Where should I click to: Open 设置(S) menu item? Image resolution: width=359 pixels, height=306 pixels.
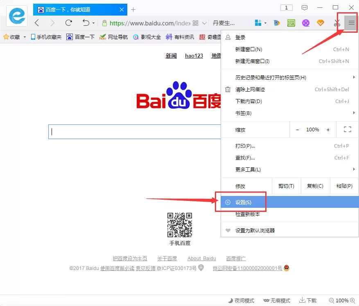[289, 202]
